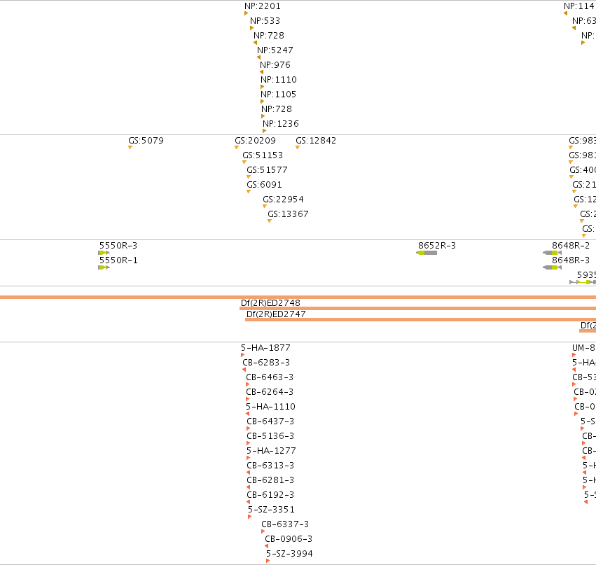596x565 pixels.
Task: Select the NP:533 insertion label
Action: 265,21
